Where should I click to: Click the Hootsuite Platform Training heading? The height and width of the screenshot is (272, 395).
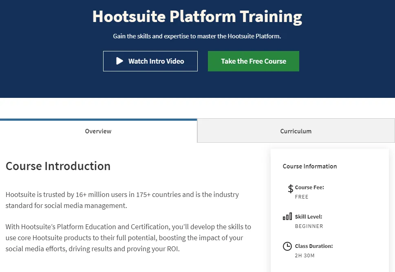[197, 17]
